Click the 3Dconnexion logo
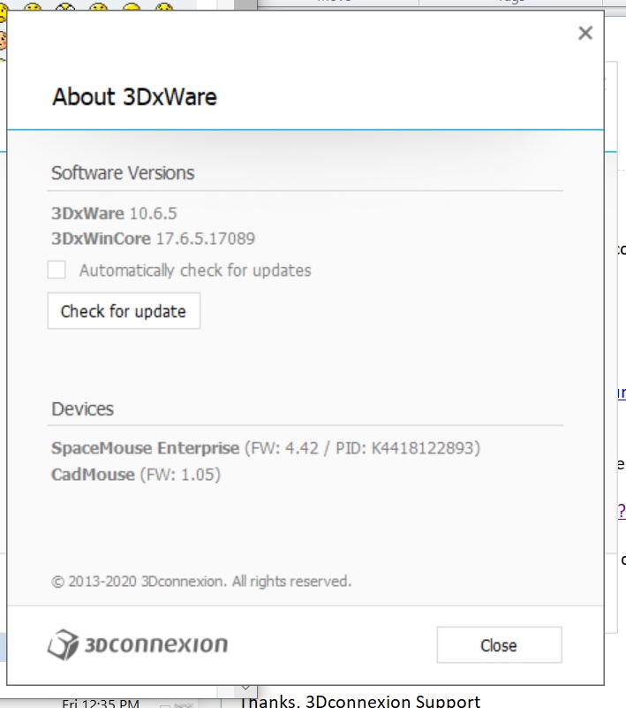This screenshot has width=626, height=708. pyautogui.click(x=138, y=644)
